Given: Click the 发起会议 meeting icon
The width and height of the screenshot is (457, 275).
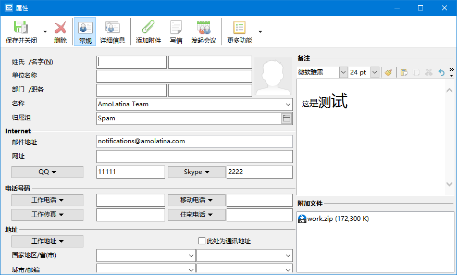Looking at the screenshot, I should click(203, 28).
